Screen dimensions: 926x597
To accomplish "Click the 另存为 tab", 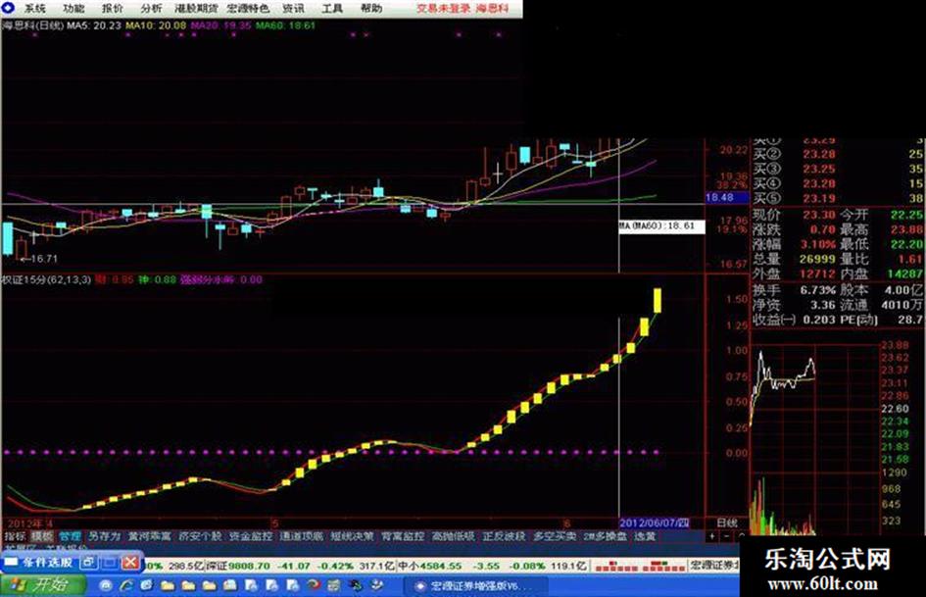I will click(x=104, y=536).
